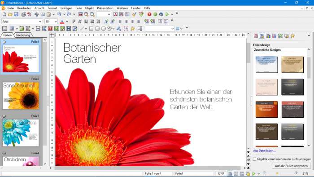Open the Präsentation menu
This screenshot has width=314, height=177.
point(105,8)
